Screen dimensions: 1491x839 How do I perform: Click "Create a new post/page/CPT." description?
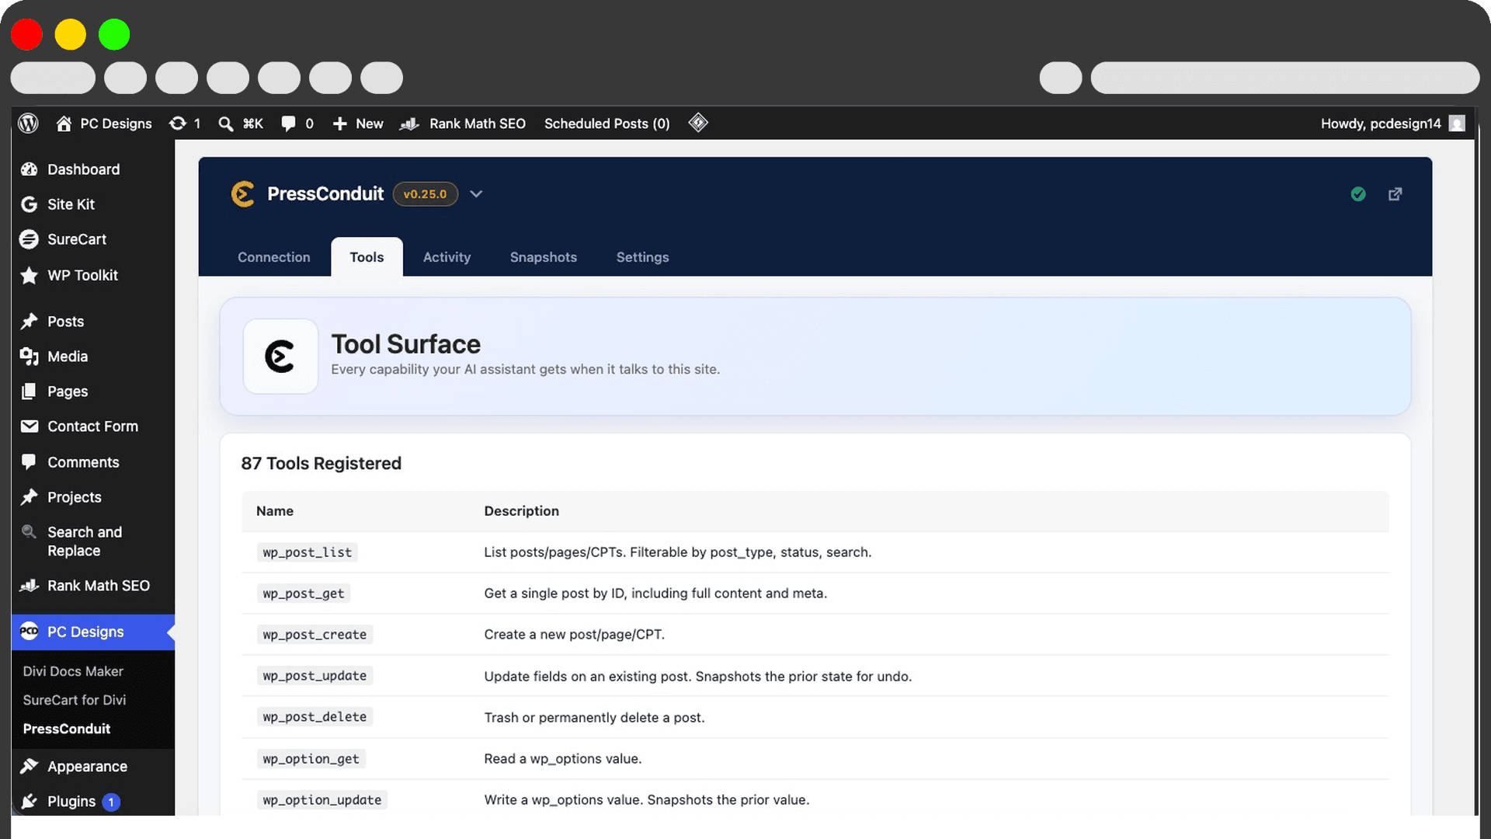pos(574,635)
